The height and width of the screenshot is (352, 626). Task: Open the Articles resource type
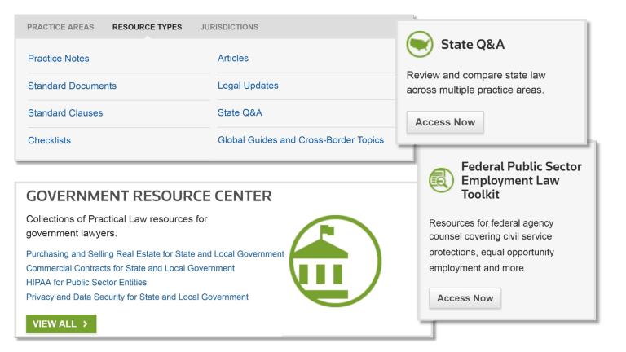coord(233,59)
